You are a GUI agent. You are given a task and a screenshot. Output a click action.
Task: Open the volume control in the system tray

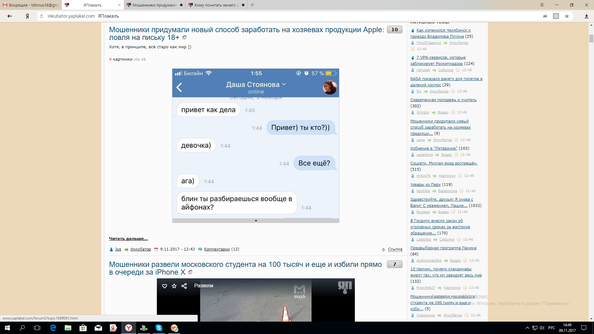coord(542,328)
